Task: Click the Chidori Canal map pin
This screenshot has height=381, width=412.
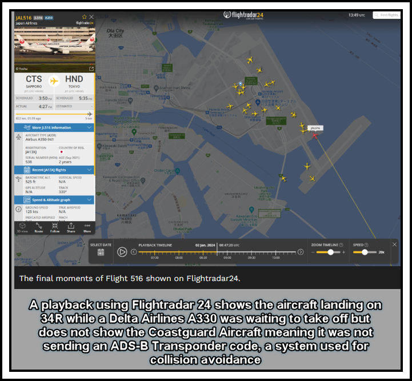Action: (x=178, y=171)
